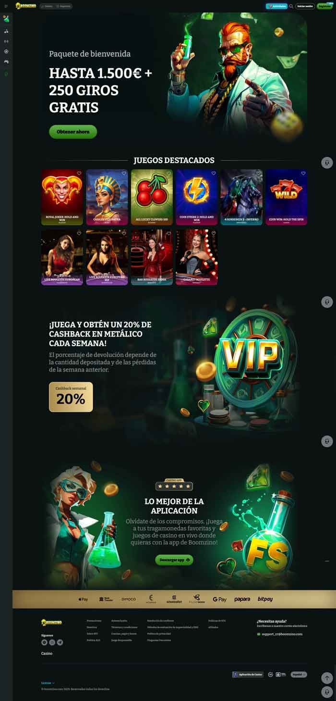Expand the License section in footer
This screenshot has width=336, height=701.
point(48,683)
